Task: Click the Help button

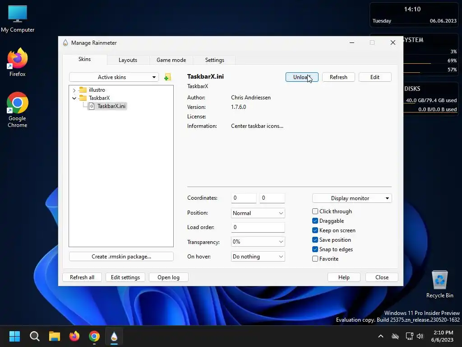Action: [344, 277]
